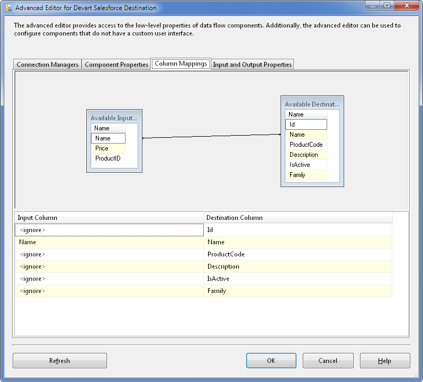Open input column dropdown for Family row
The height and width of the screenshot is (382, 423).
[x=109, y=291]
